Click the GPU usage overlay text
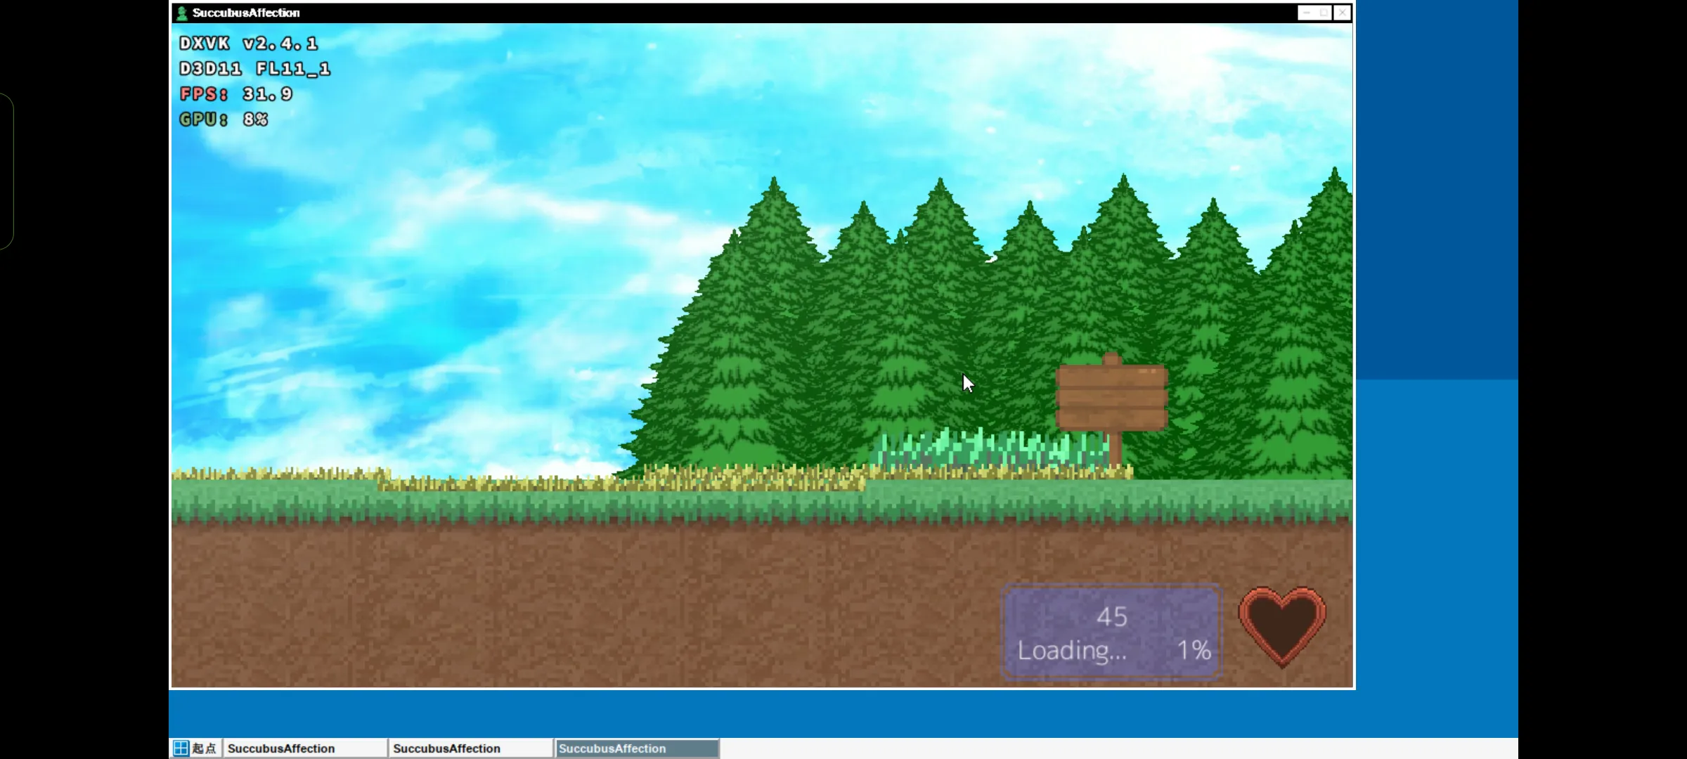 point(224,119)
